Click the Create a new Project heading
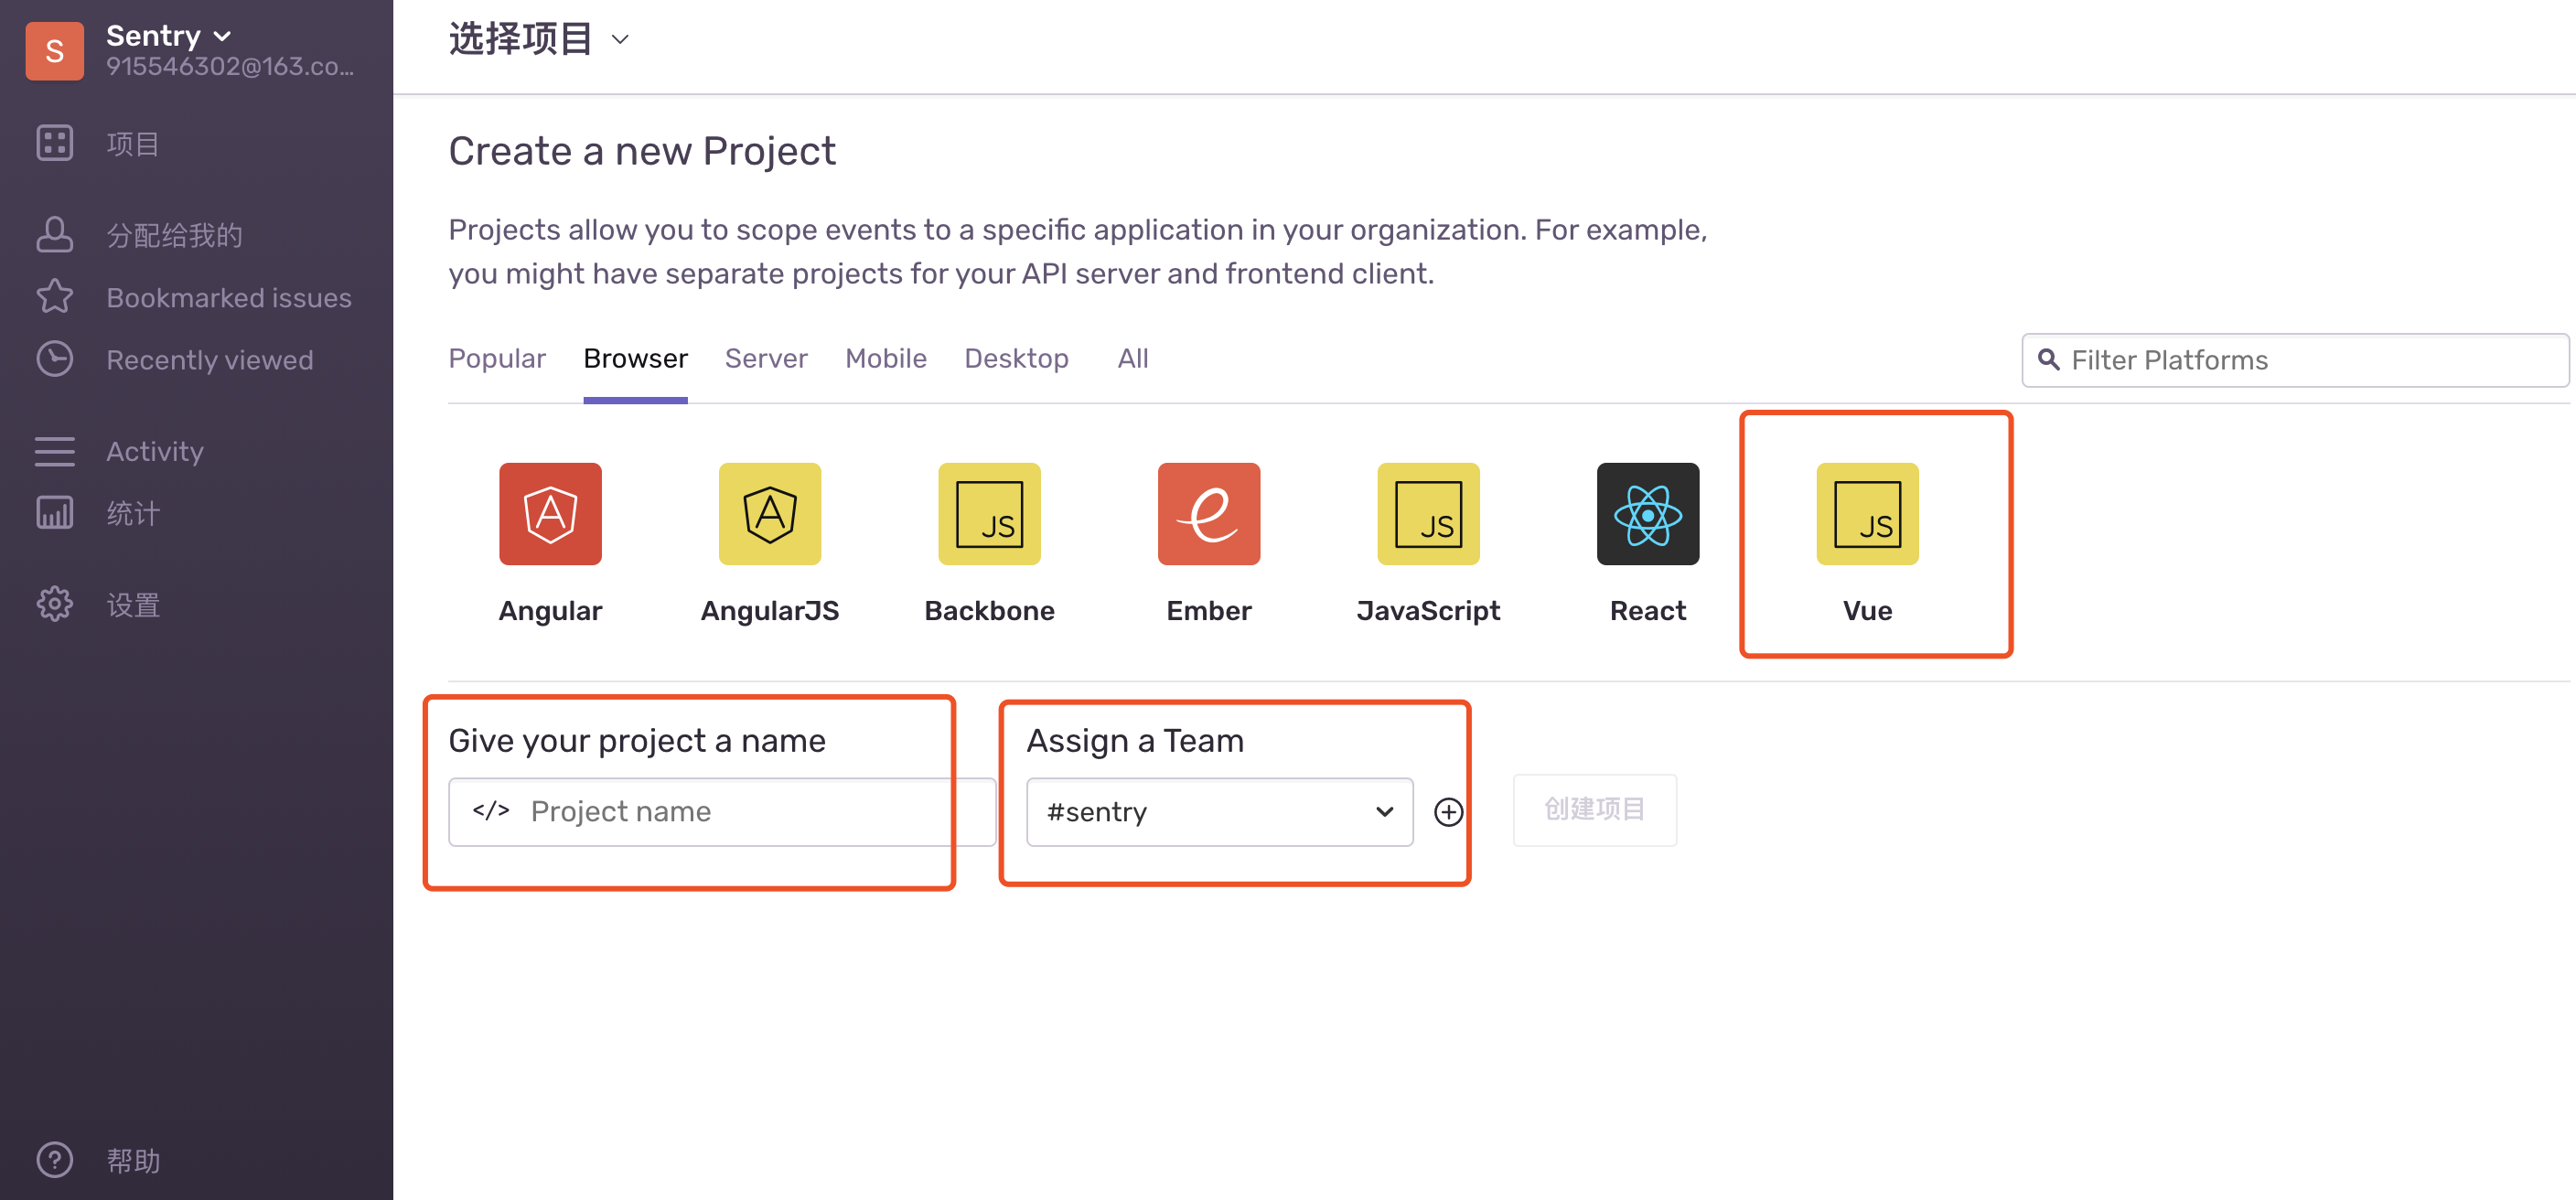The height and width of the screenshot is (1200, 2576). pyautogui.click(x=642, y=151)
